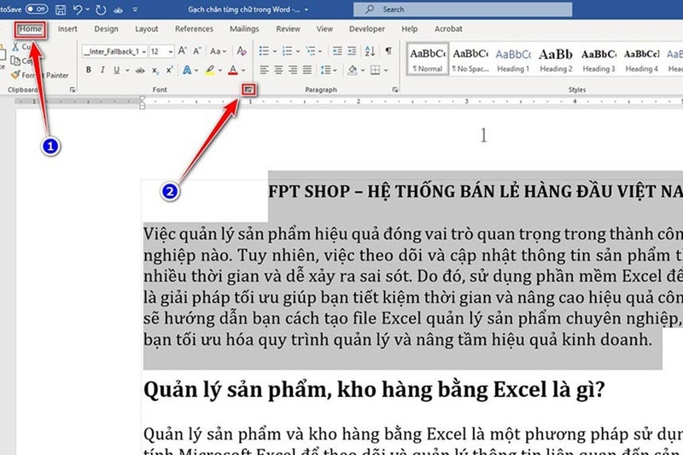Click the Sort A-Z icon

click(x=370, y=51)
